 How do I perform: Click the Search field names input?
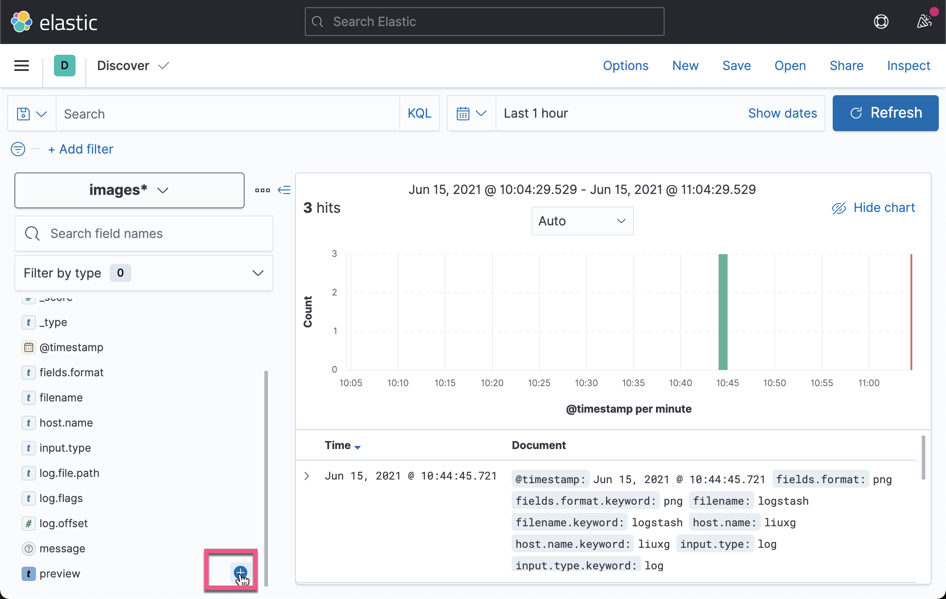point(144,233)
